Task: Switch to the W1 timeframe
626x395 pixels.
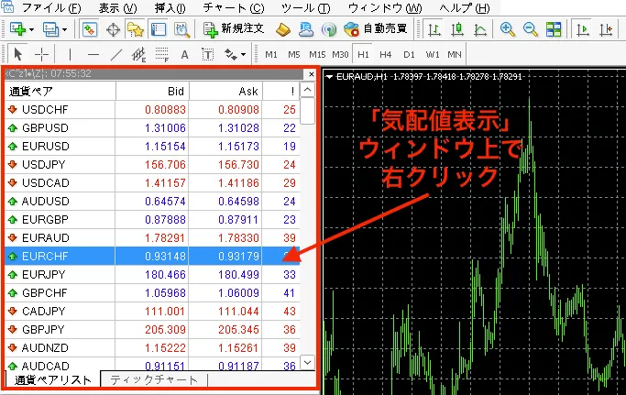Action: tap(433, 54)
